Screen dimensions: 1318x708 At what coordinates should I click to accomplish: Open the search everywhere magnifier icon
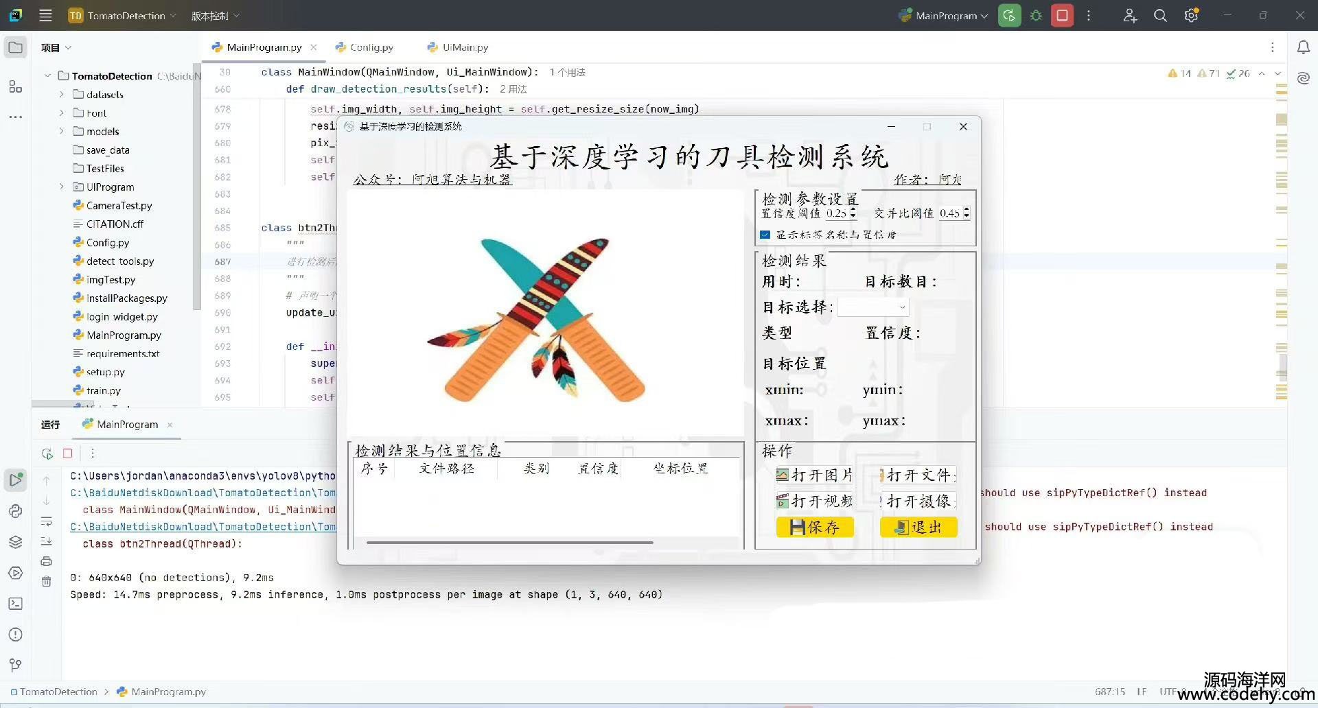click(1160, 16)
